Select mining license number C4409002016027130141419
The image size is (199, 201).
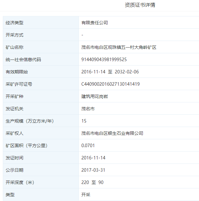(110, 84)
